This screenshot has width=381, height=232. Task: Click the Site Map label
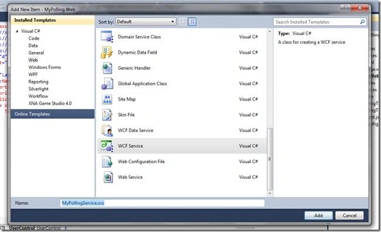127,99
